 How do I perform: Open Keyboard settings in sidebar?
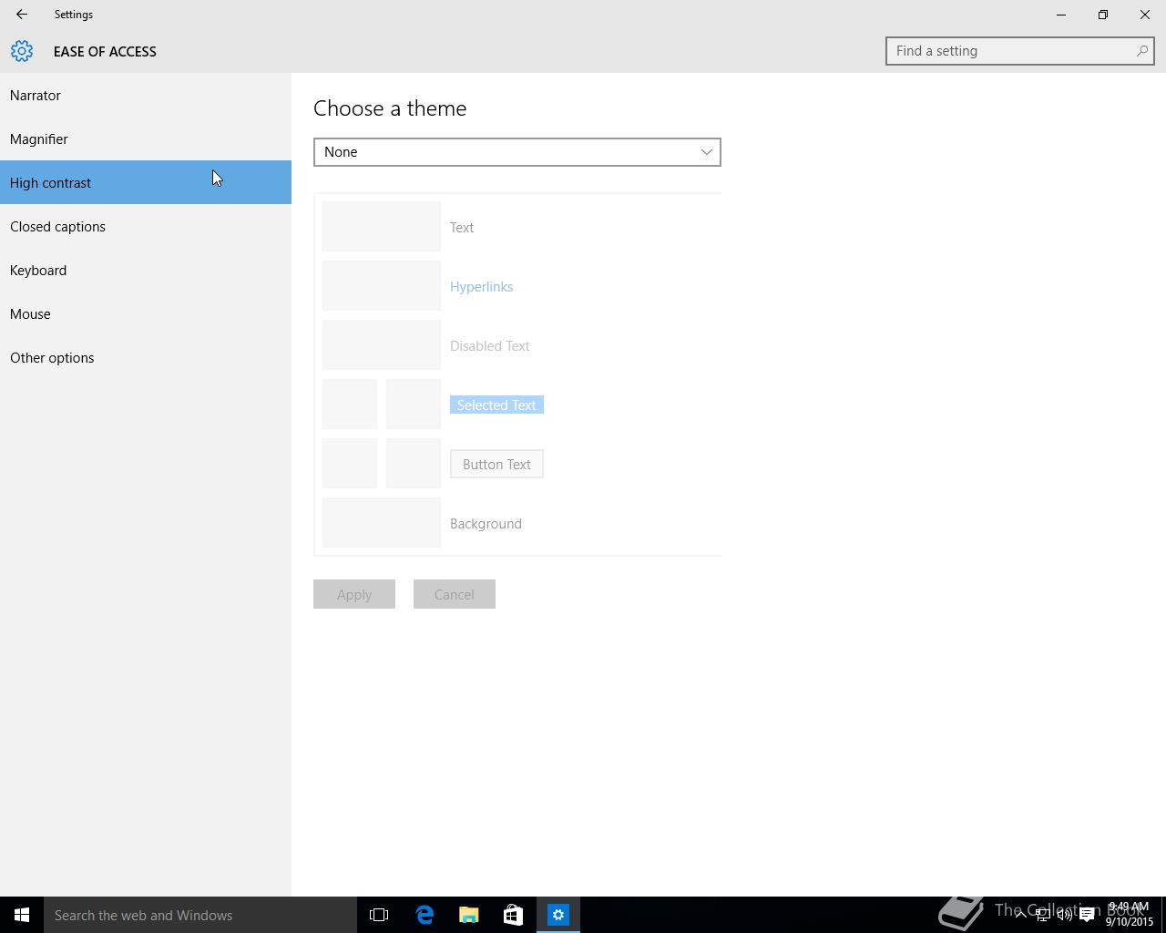(146, 270)
